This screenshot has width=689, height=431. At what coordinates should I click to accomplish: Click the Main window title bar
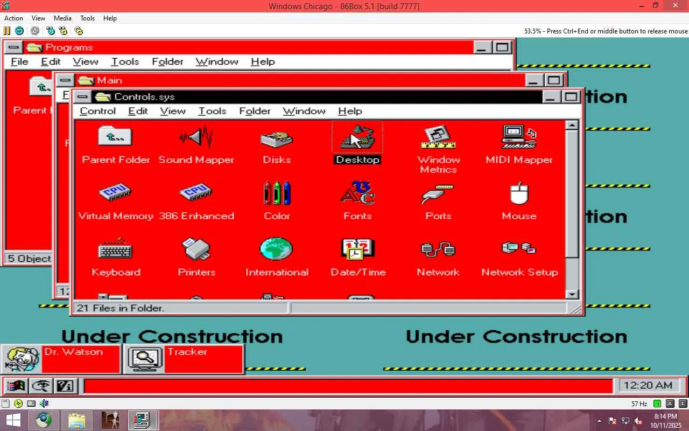point(299,80)
